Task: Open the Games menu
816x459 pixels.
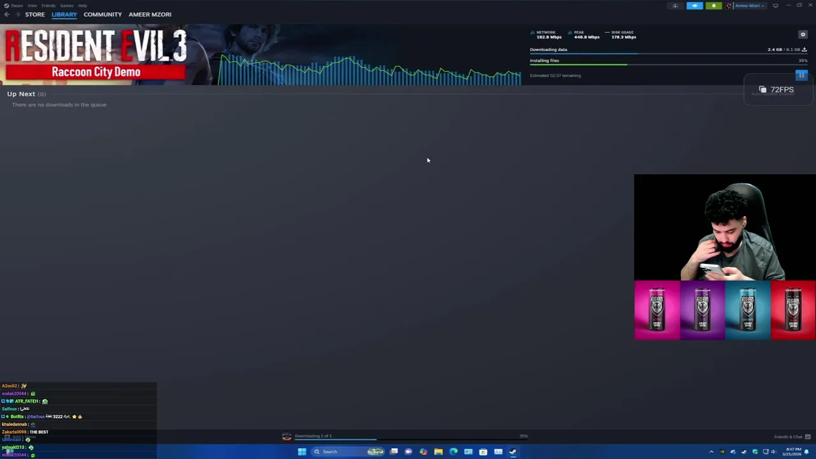Action: 66,6
